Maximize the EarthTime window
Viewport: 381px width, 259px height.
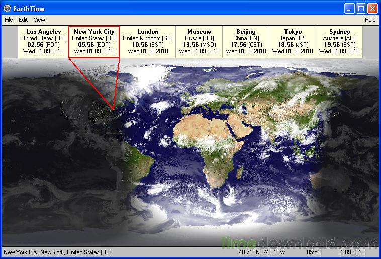point(361,8)
